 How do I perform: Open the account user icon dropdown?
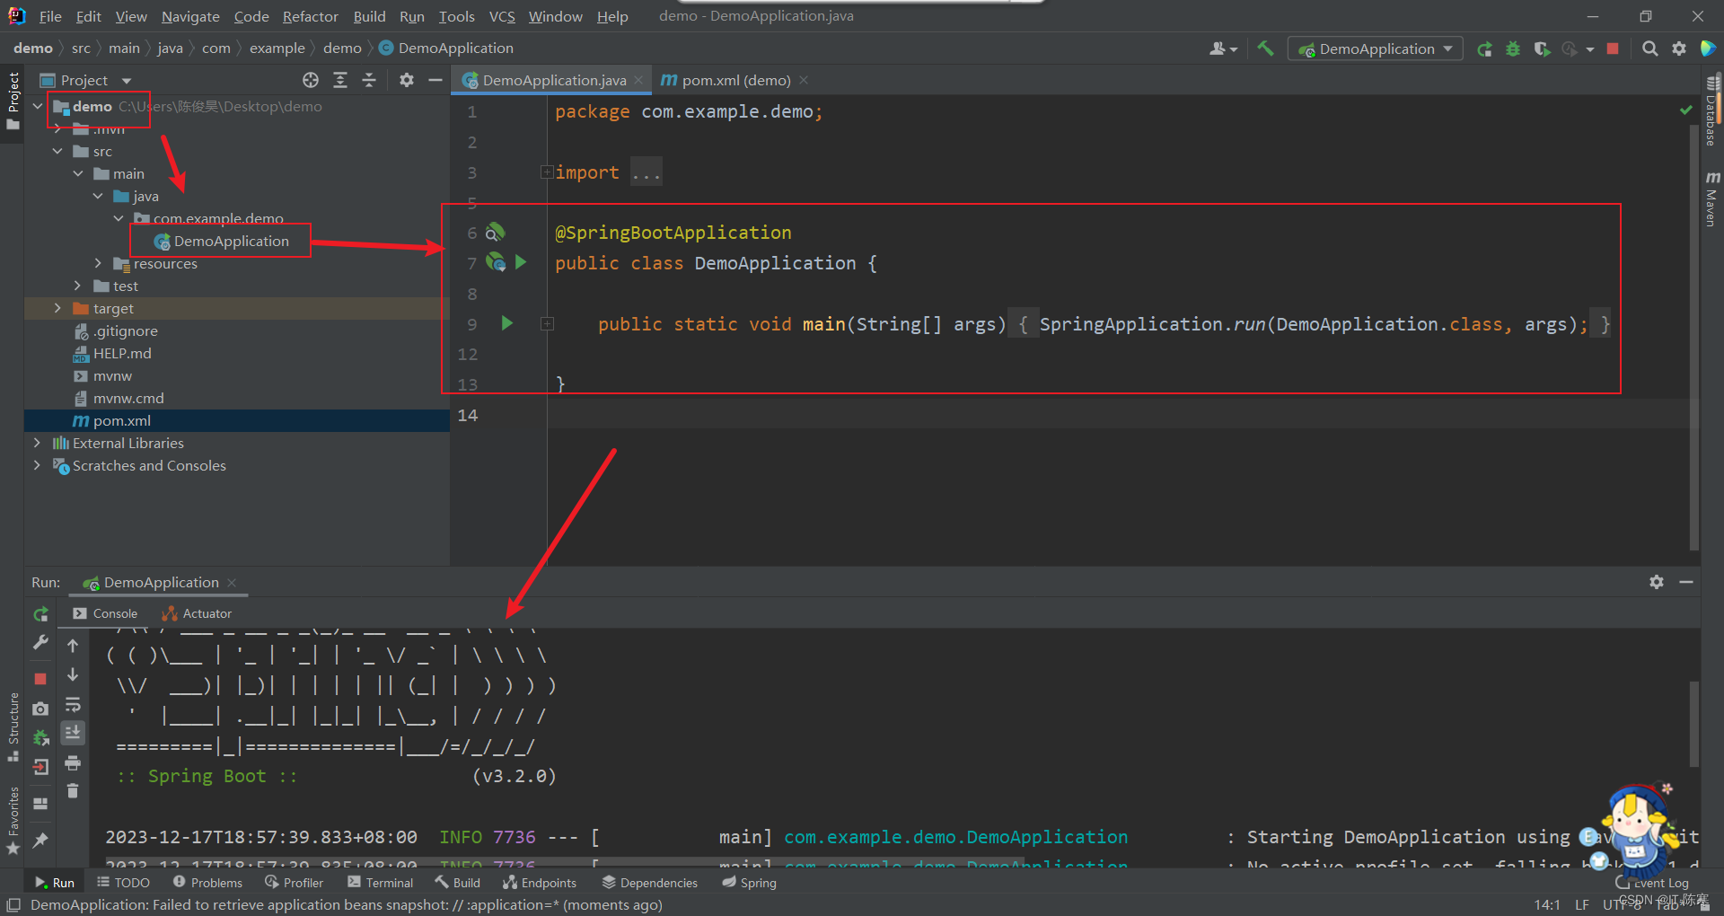pos(1223,48)
